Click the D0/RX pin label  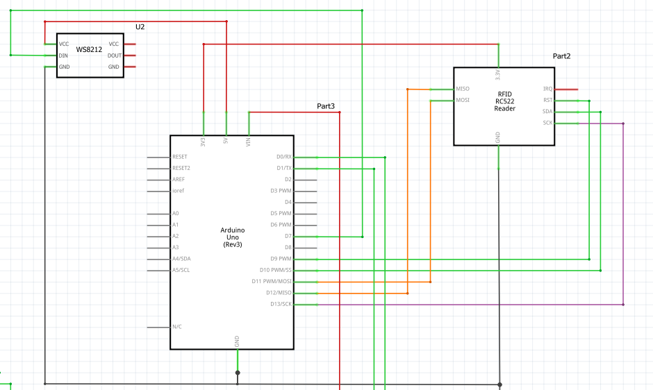(x=284, y=157)
